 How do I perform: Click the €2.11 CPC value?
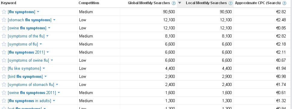tap(281, 52)
